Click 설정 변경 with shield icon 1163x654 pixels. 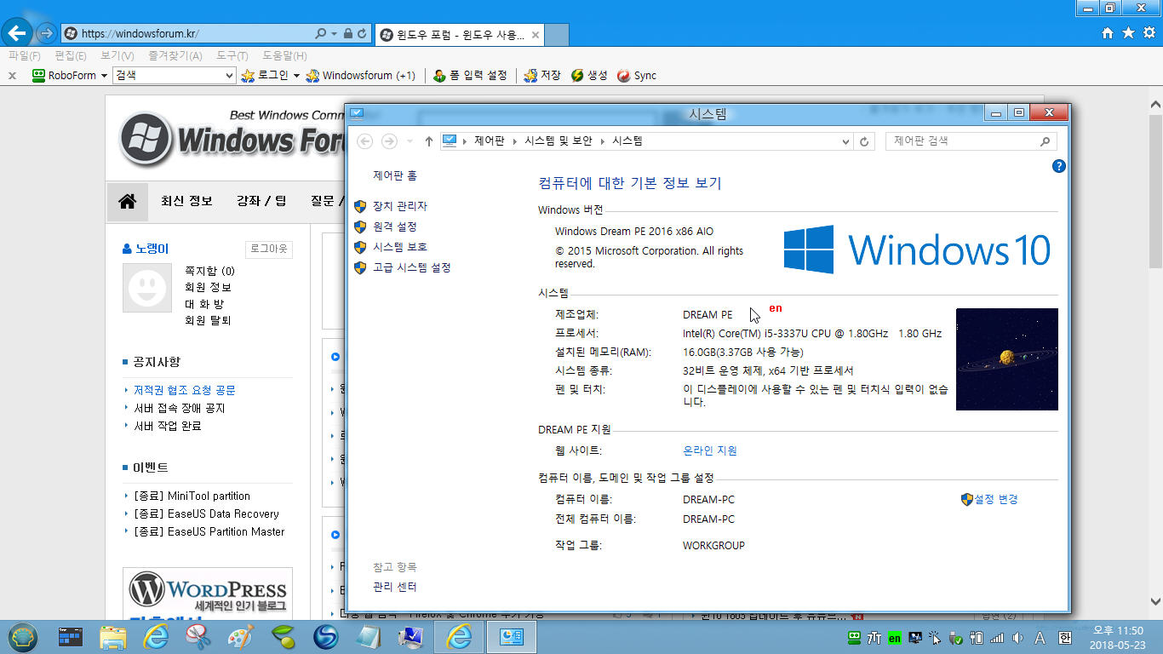[989, 499]
